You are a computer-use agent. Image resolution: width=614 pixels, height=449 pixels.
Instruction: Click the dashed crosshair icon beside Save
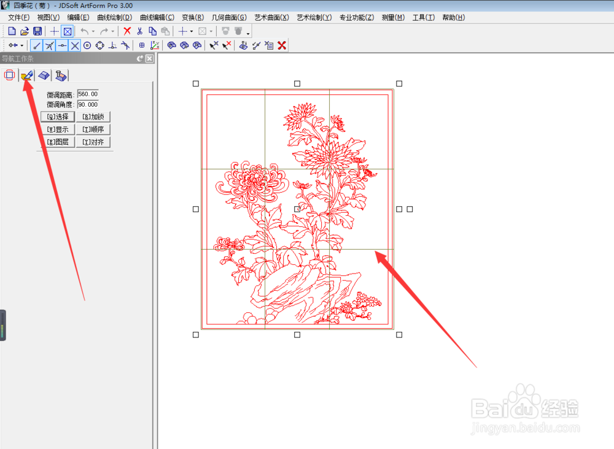(x=55, y=31)
